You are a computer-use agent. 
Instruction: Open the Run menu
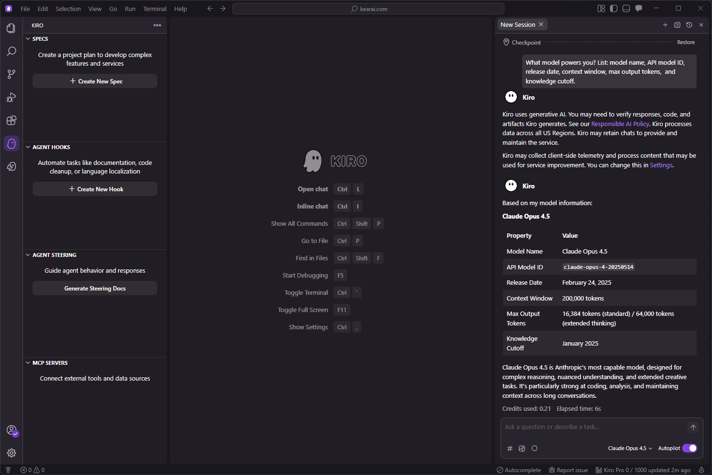click(x=130, y=9)
